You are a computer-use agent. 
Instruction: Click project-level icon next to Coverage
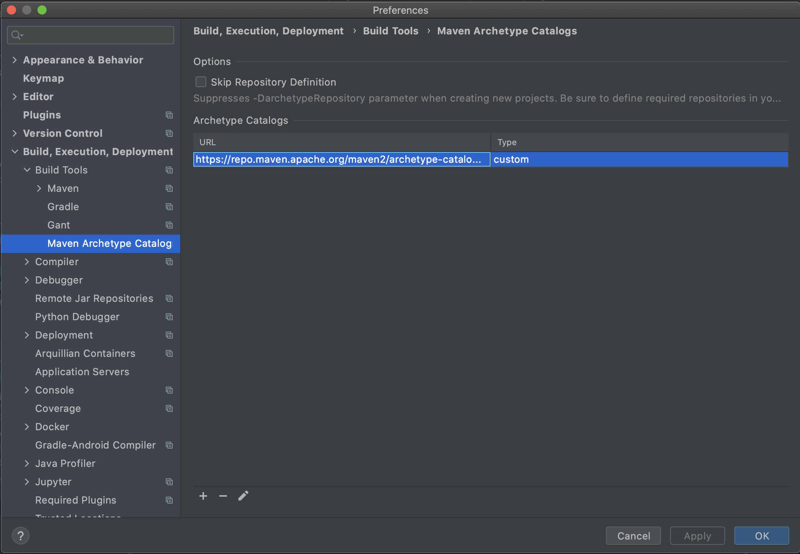coord(169,408)
